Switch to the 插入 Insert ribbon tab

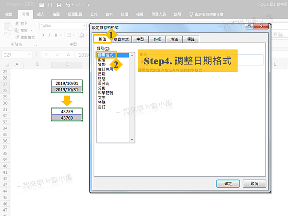41,14
